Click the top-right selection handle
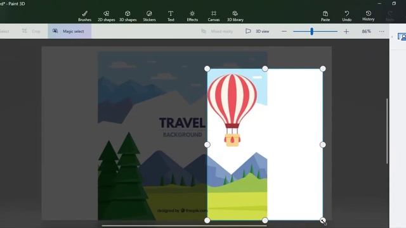Viewport: 406px width, 228px height. [323, 68]
